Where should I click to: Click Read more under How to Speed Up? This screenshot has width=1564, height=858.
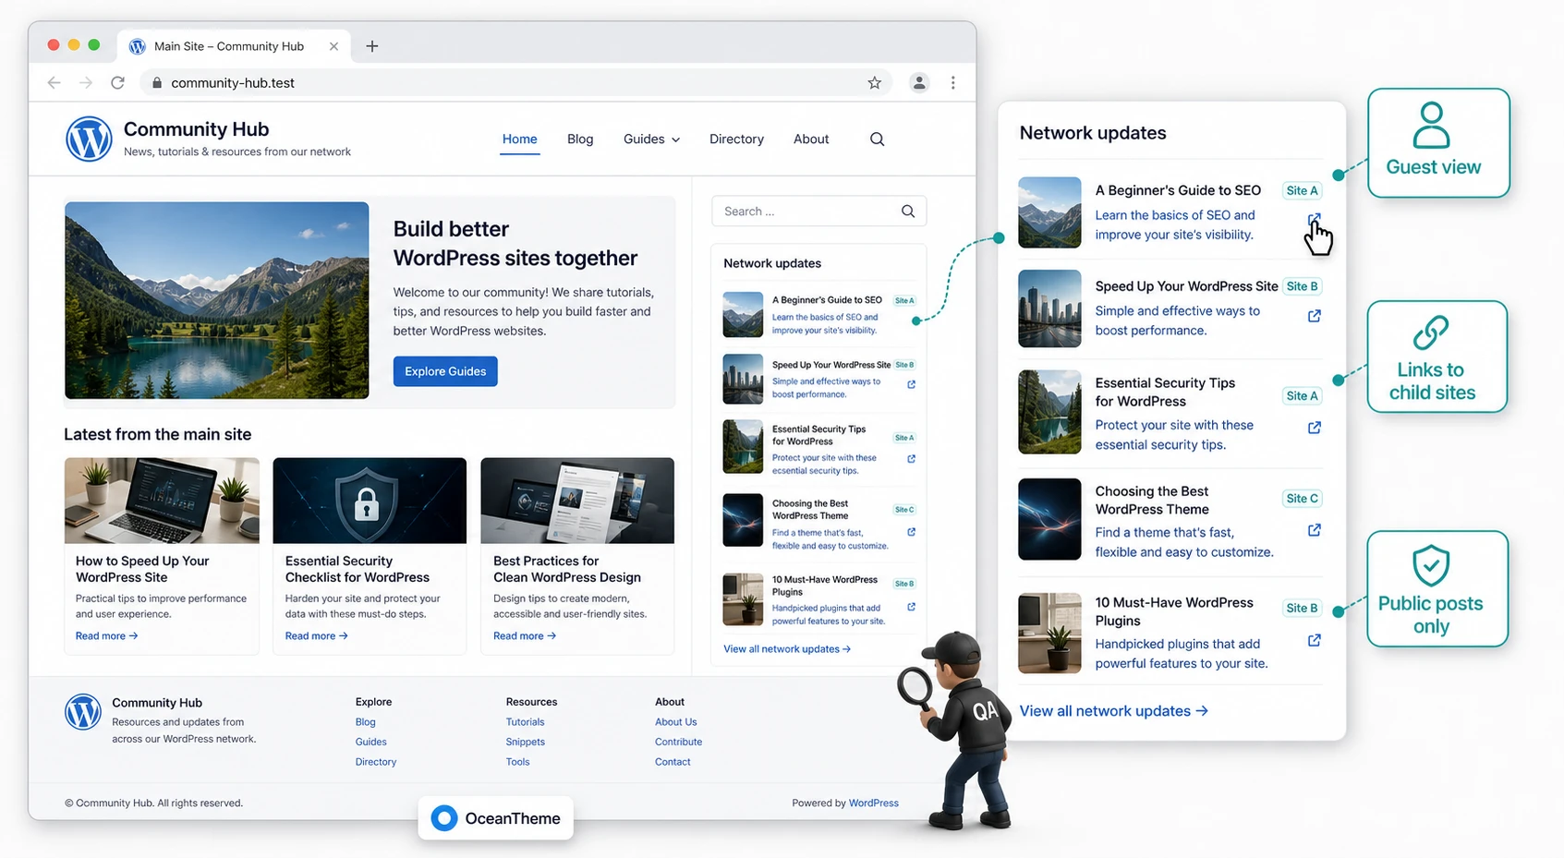106,636
